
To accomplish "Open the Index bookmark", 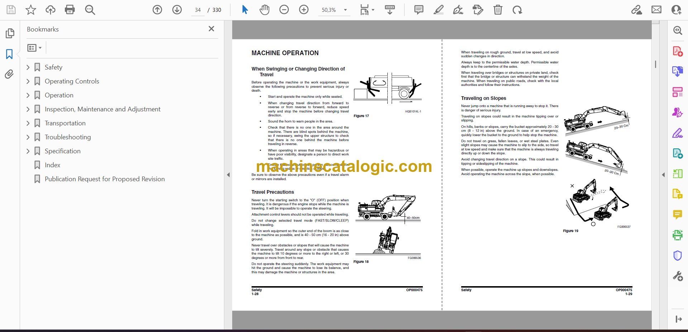I will pyautogui.click(x=52, y=165).
